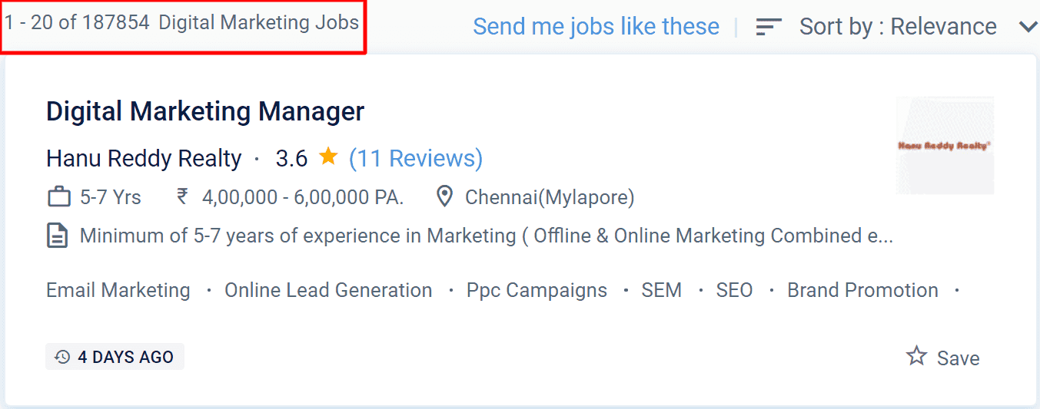
Task: Click the Save button label
Action: [959, 358]
